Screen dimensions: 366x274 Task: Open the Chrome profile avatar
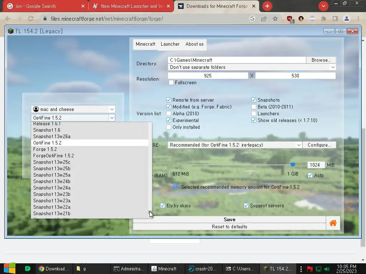pos(347,19)
